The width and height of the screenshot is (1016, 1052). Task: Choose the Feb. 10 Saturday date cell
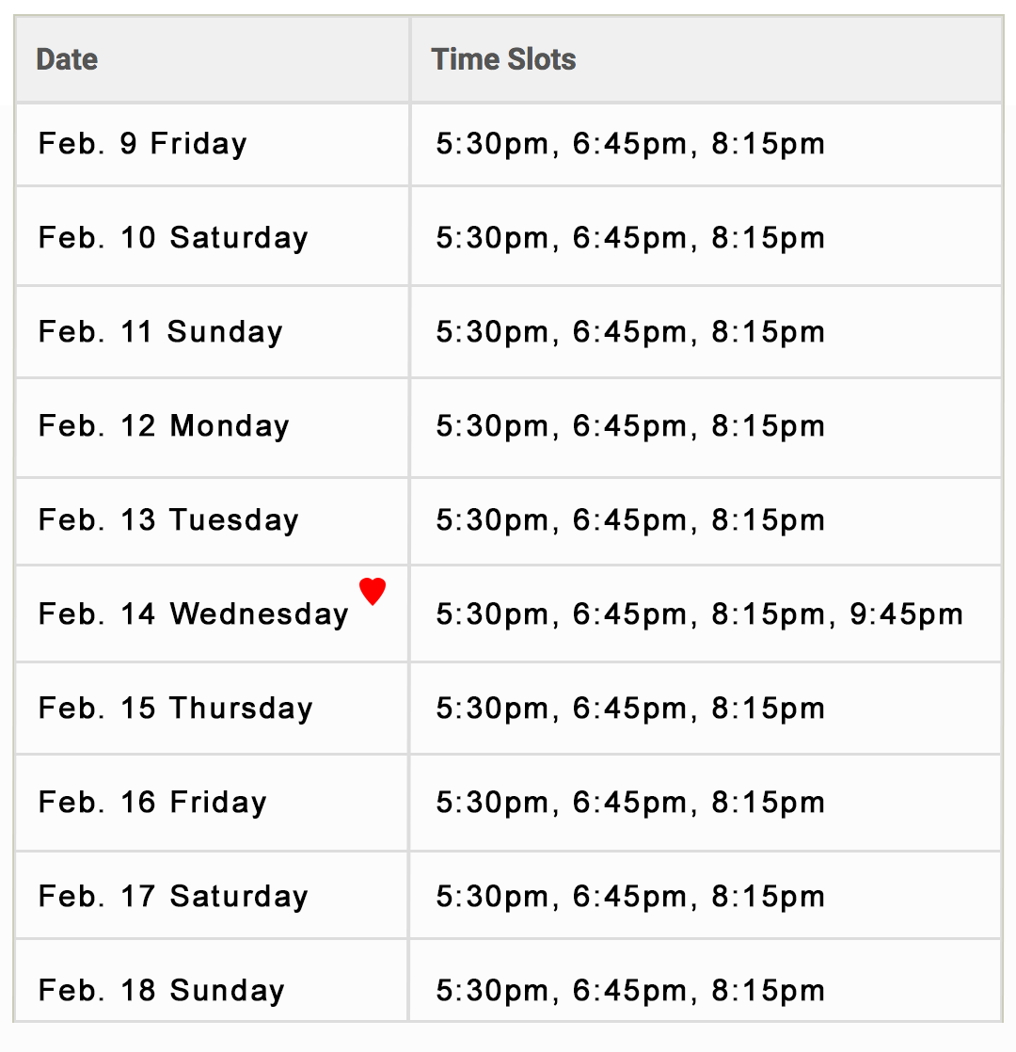212,237
